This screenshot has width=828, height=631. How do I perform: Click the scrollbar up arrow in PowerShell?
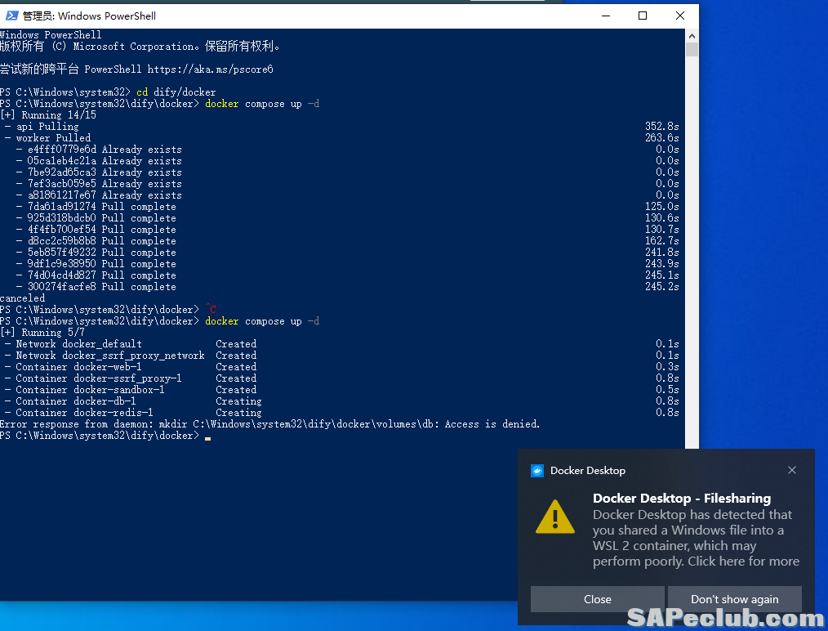692,35
